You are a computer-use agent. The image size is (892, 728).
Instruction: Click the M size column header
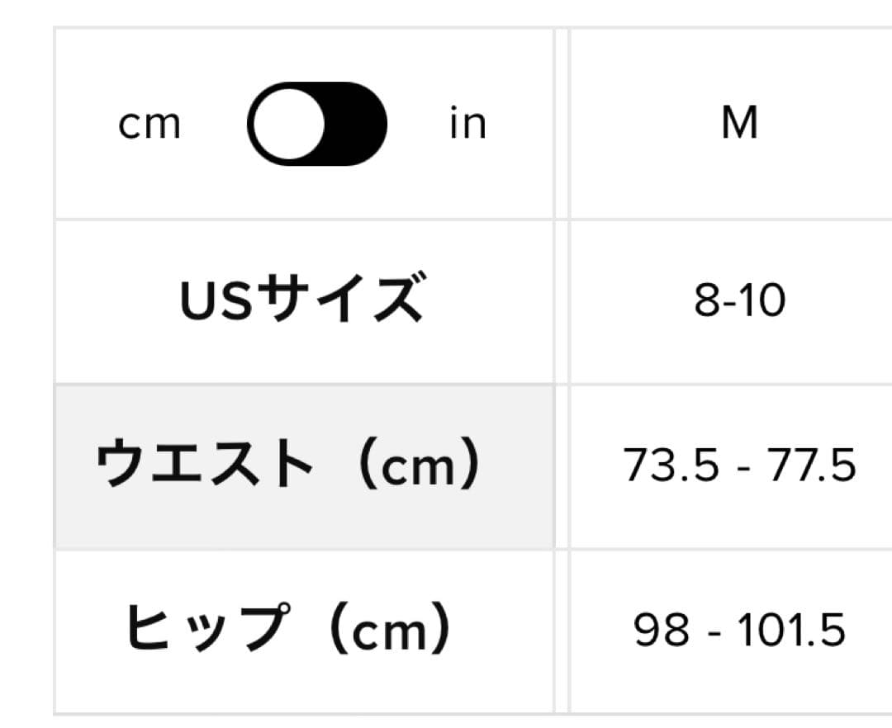[x=739, y=124]
